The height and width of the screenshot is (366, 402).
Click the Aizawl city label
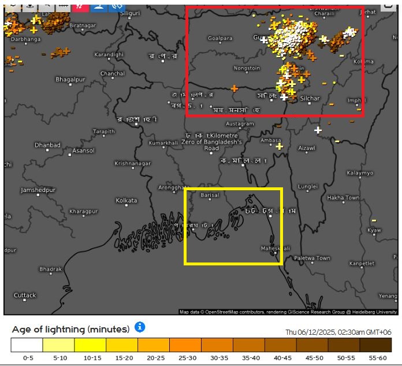[307, 148]
